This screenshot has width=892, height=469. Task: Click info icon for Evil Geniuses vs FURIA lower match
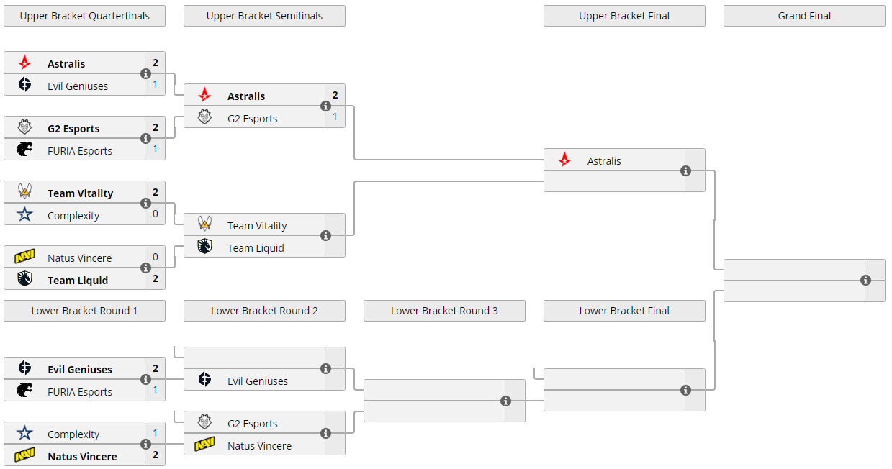point(145,380)
